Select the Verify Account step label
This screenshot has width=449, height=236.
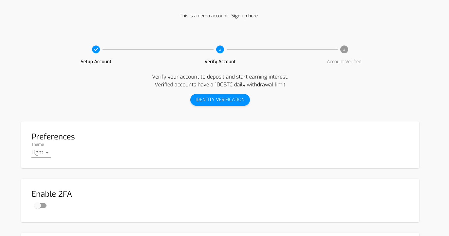[x=220, y=62]
